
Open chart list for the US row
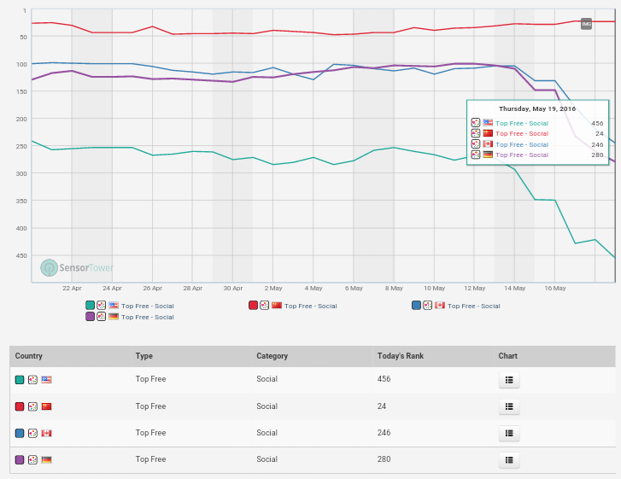508,379
